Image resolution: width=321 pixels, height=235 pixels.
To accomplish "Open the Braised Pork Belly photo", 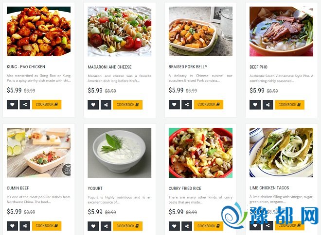I will click(200, 31).
